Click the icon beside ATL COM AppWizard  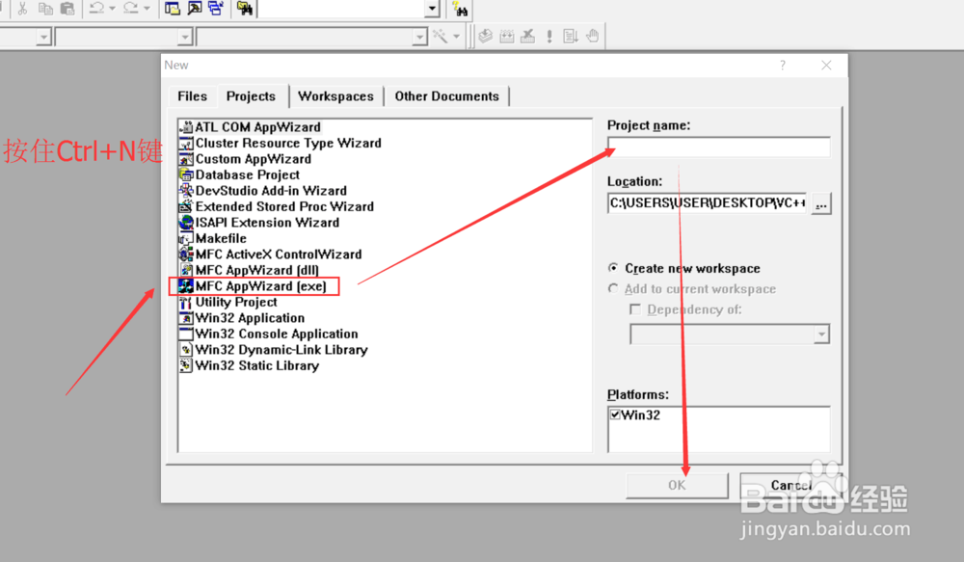pyautogui.click(x=186, y=127)
